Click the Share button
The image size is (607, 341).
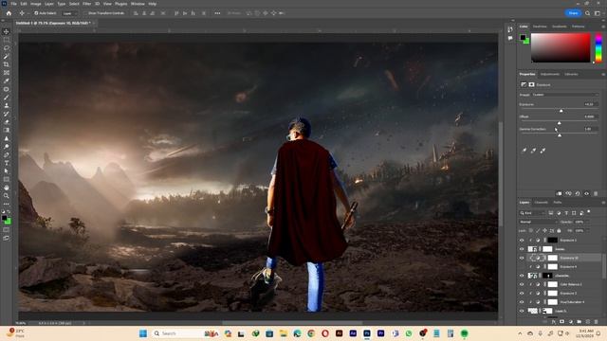573,13
